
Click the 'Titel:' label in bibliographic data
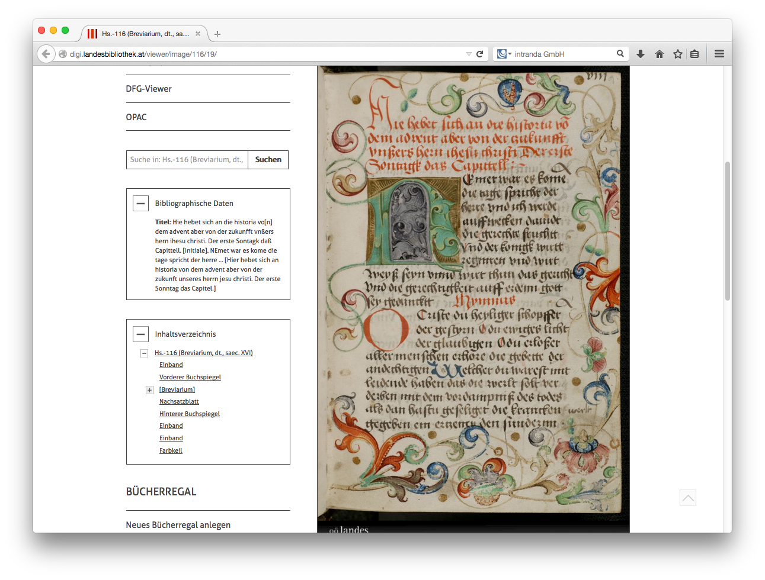pos(163,222)
